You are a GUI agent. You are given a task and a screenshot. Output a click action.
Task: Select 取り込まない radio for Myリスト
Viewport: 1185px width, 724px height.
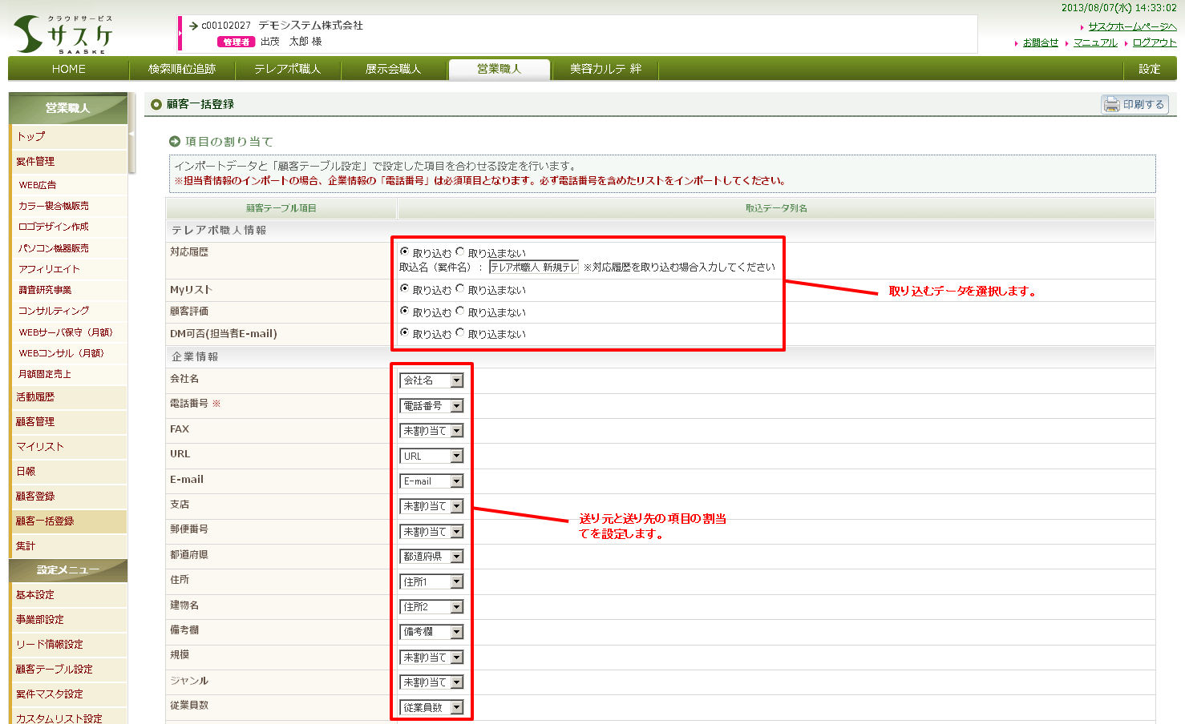[x=460, y=288]
